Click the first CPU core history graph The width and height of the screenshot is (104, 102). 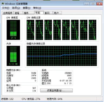tap(31, 30)
